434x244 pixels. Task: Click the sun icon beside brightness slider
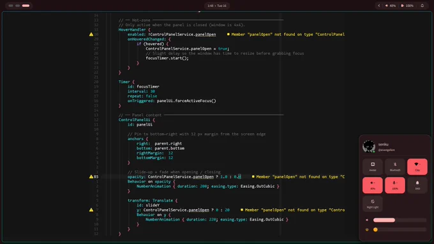(367, 229)
